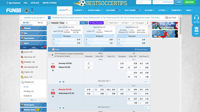
Task: Select Volleyball sport icon in sidebar
Action: pyautogui.click(x=22, y=82)
